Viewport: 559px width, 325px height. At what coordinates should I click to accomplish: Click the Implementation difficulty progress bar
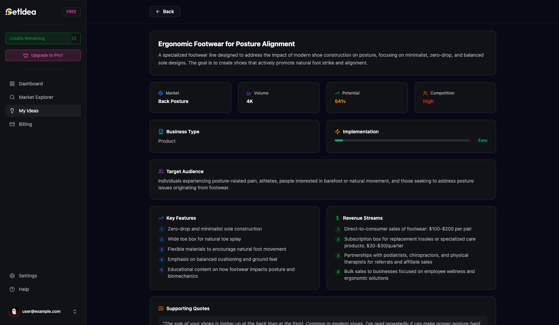click(x=402, y=140)
